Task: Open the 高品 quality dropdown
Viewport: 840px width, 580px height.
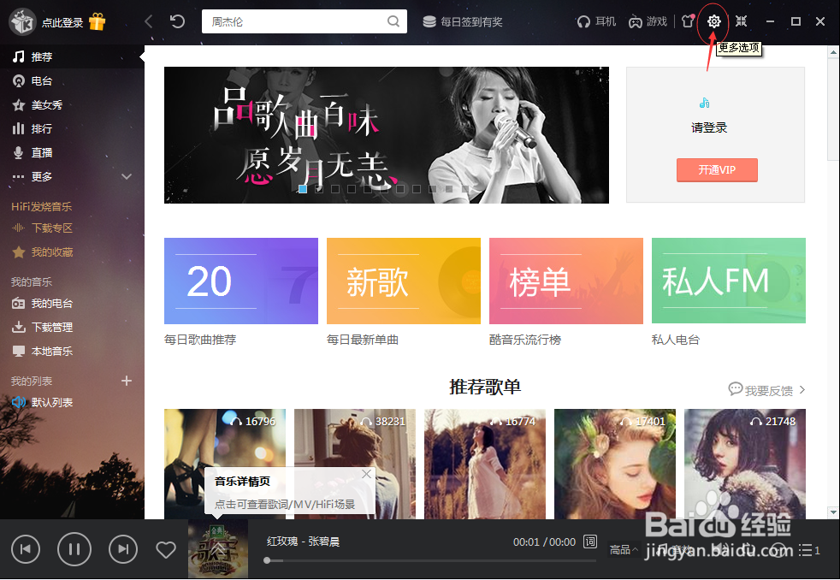Action: [624, 550]
